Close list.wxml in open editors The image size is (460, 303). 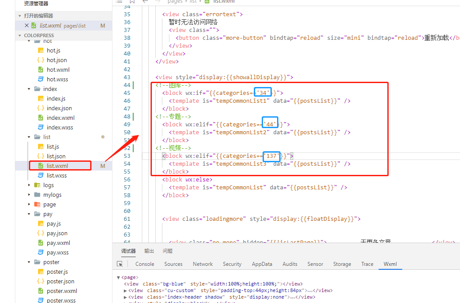point(27,25)
